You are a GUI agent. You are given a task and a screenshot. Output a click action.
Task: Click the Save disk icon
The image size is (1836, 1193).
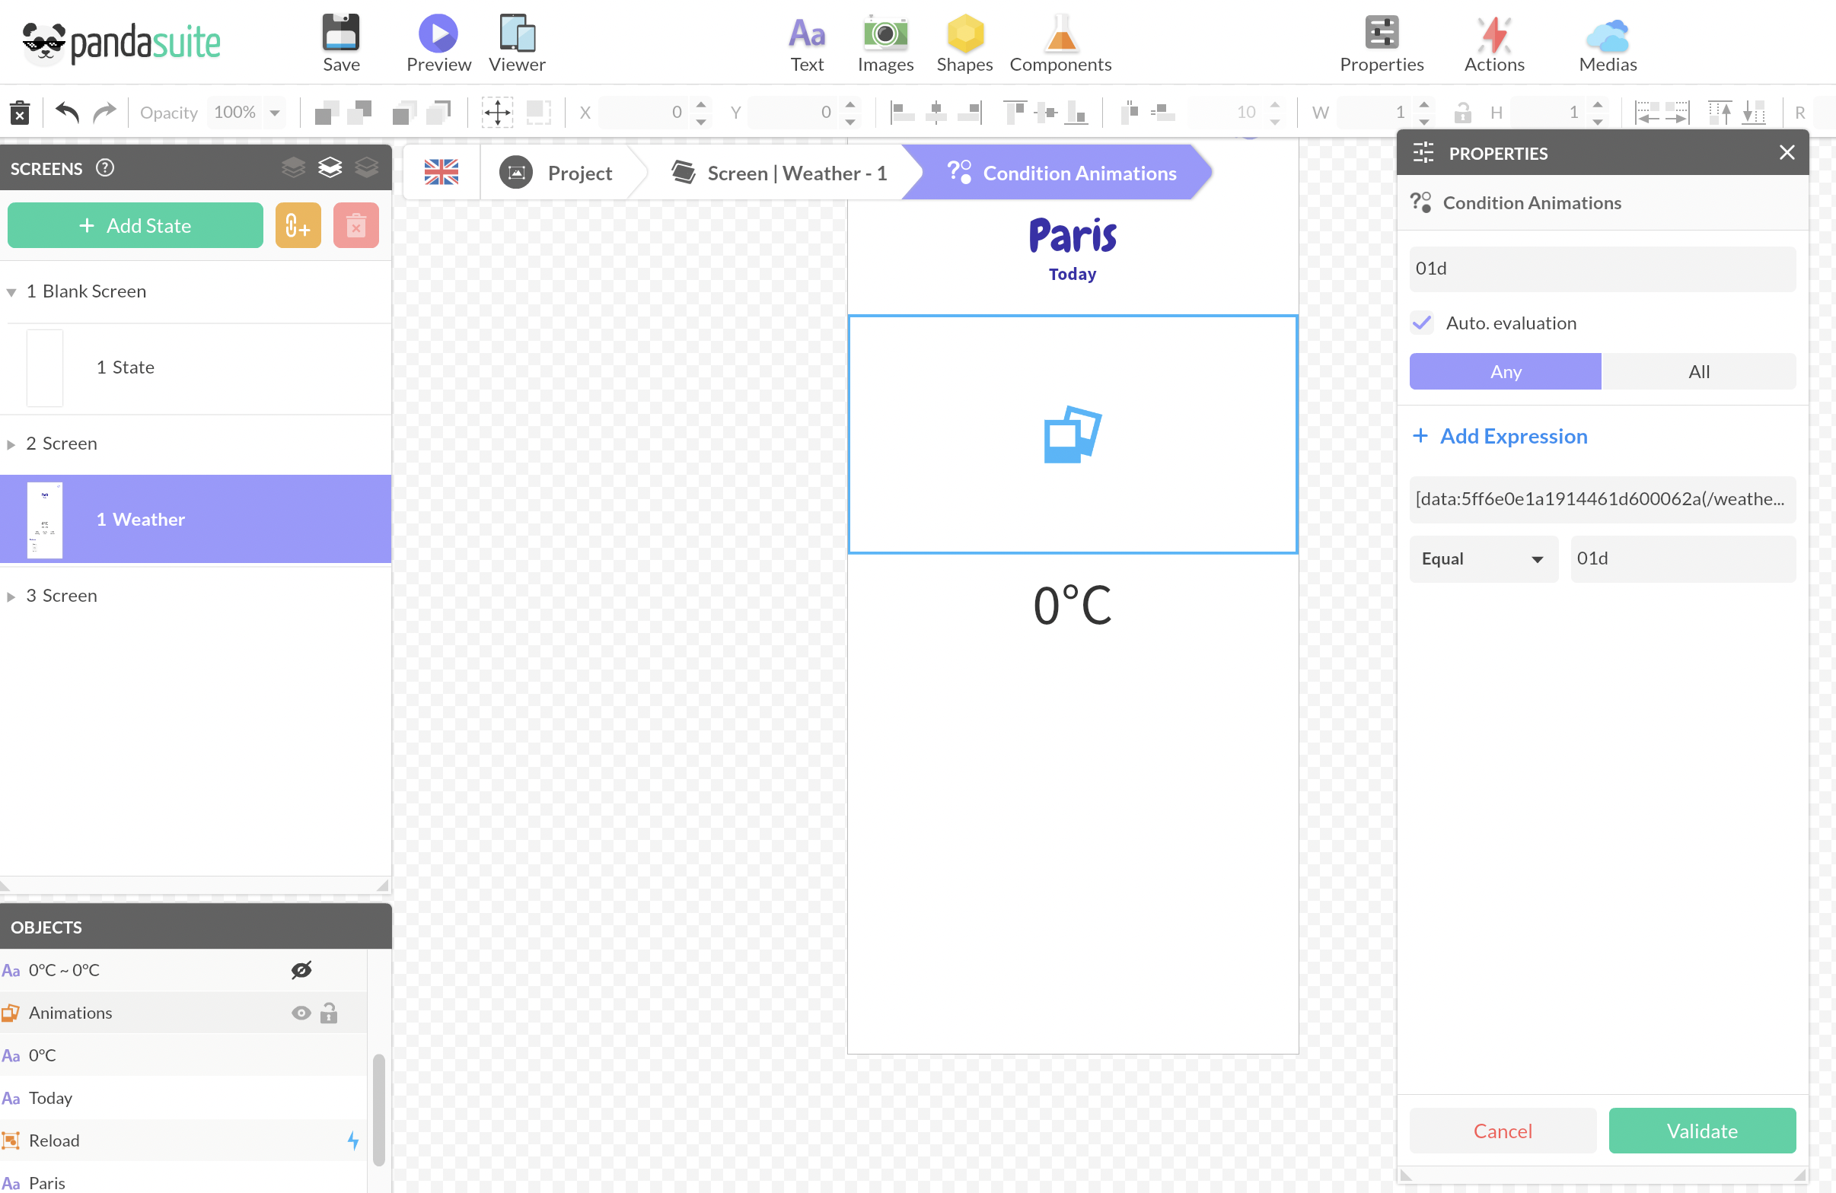click(x=341, y=33)
